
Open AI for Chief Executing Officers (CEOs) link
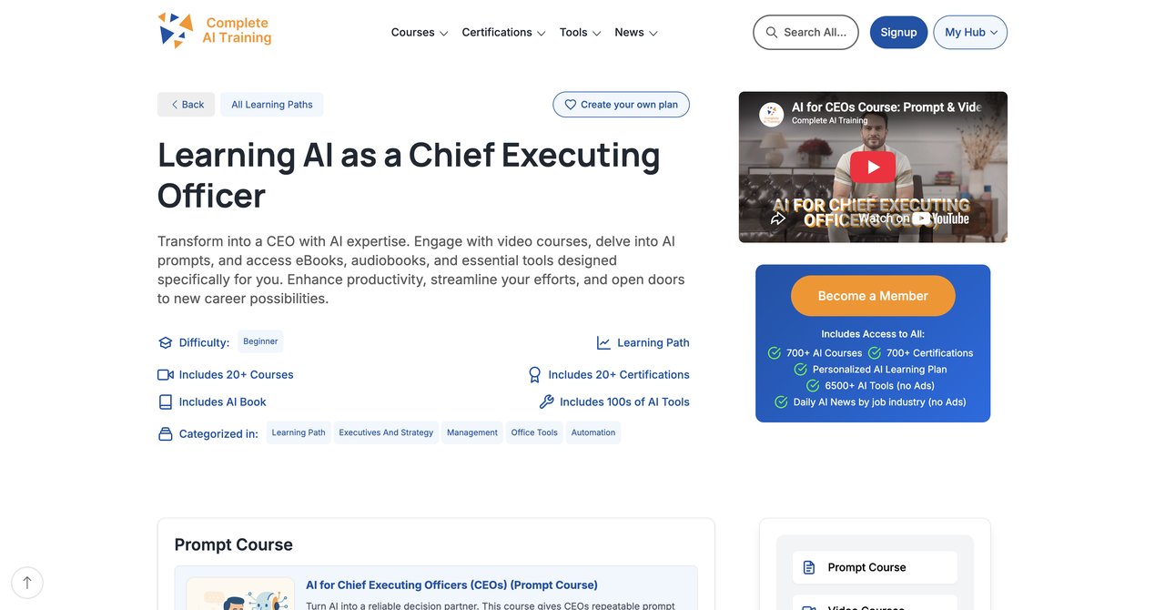point(451,585)
